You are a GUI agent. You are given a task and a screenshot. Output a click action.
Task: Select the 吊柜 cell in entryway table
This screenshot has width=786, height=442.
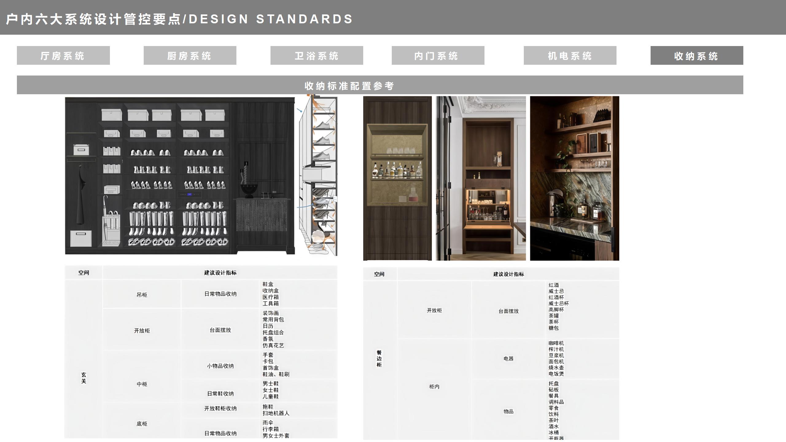coord(142,295)
